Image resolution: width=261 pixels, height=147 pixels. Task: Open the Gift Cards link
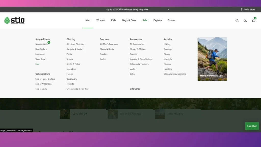tap(135, 89)
